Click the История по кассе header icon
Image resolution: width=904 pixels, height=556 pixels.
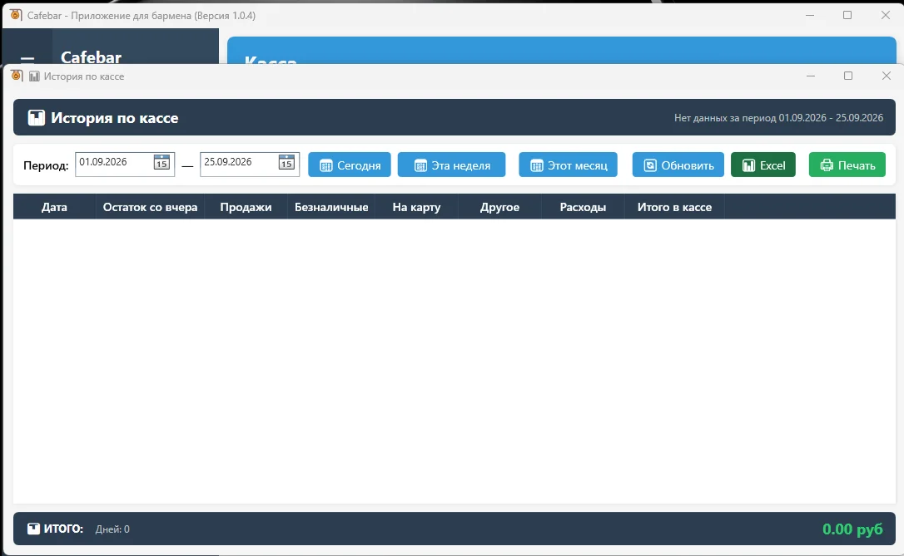(x=36, y=118)
